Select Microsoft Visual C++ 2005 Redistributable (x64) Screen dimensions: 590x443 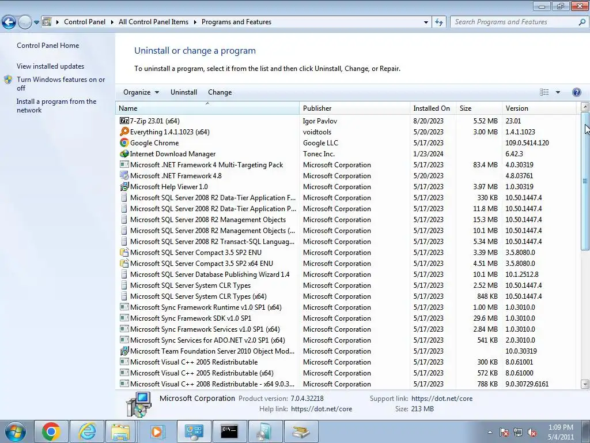tap(346, 373)
